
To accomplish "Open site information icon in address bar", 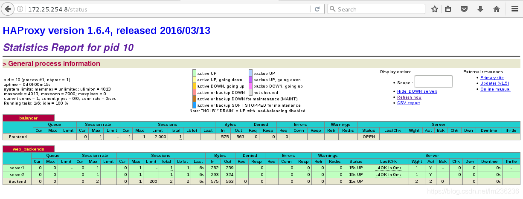I will coord(21,9).
